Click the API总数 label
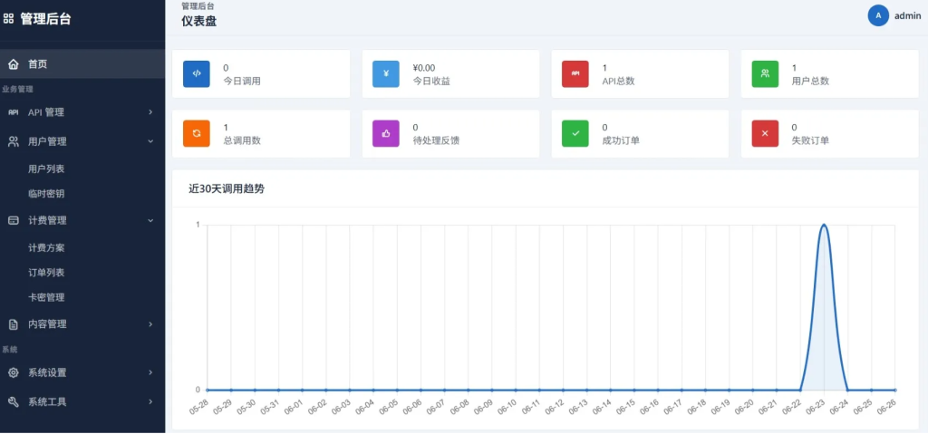Screen dimensions: 928x434 (x=618, y=82)
